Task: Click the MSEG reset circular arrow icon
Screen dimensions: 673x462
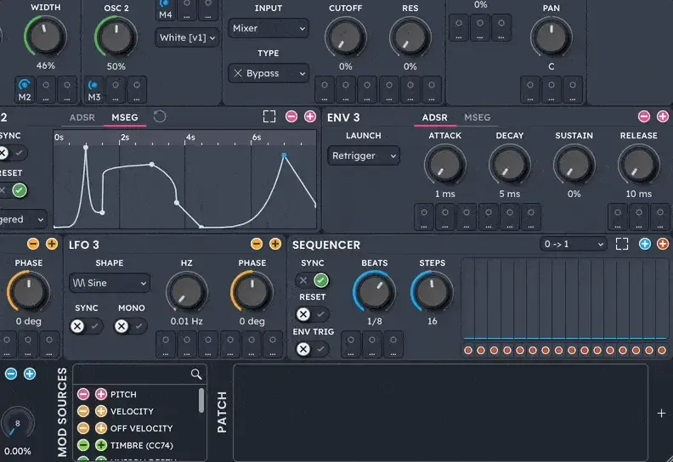Action: [x=160, y=116]
